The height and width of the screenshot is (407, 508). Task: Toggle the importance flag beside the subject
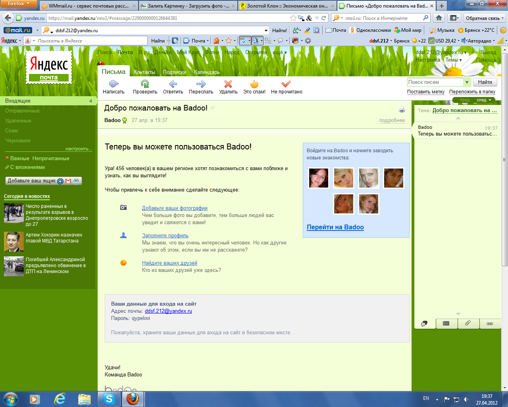[213, 108]
